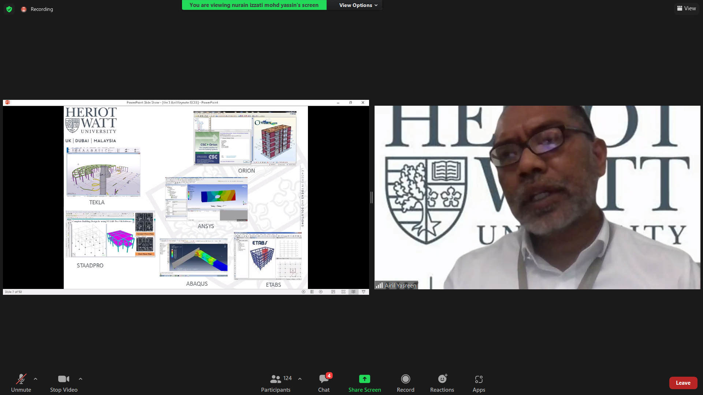This screenshot has width=703, height=395.
Task: Click the Share Screen button
Action: coord(365,383)
